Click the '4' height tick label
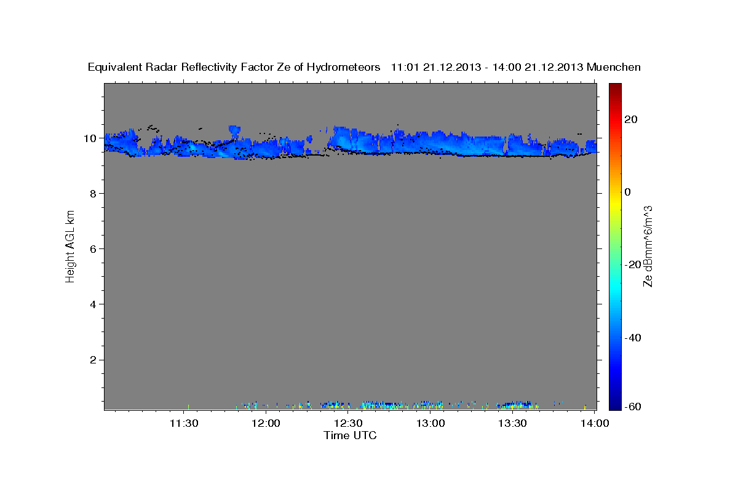This screenshot has width=738, height=492. (x=93, y=304)
